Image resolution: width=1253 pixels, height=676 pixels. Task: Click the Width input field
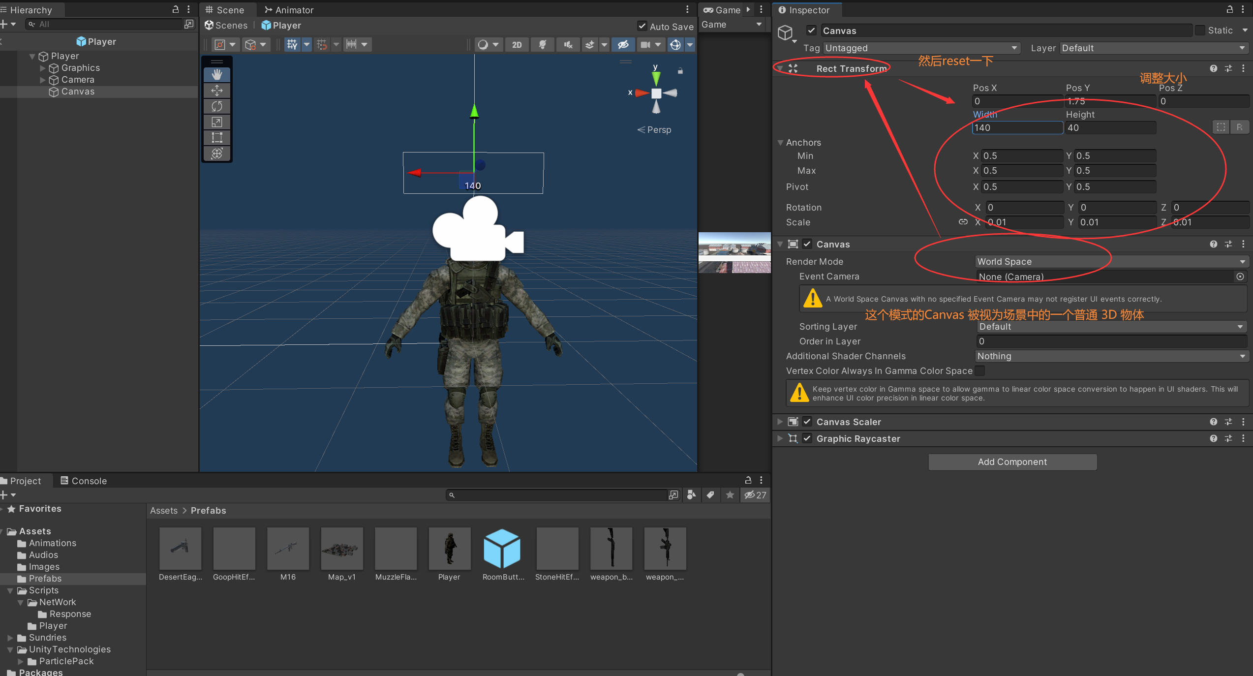point(1017,128)
